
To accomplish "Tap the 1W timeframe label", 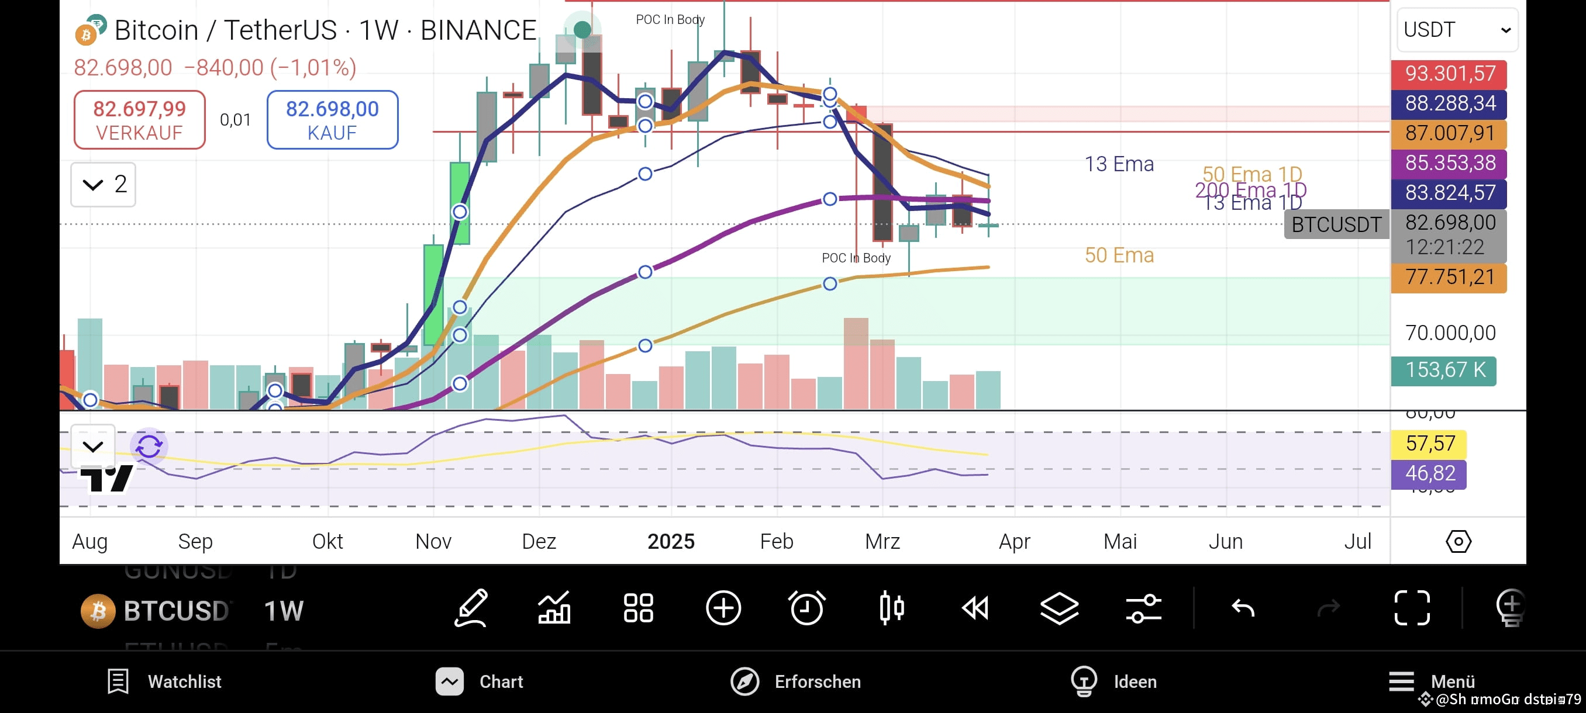I will pos(282,610).
